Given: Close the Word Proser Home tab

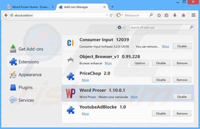Looking at the screenshot, I should [53, 7].
